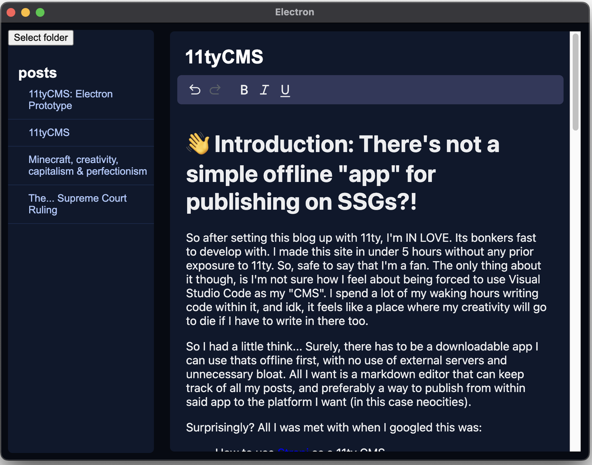The height and width of the screenshot is (465, 592).
Task: Toggle underline formatting
Action: pos(285,90)
